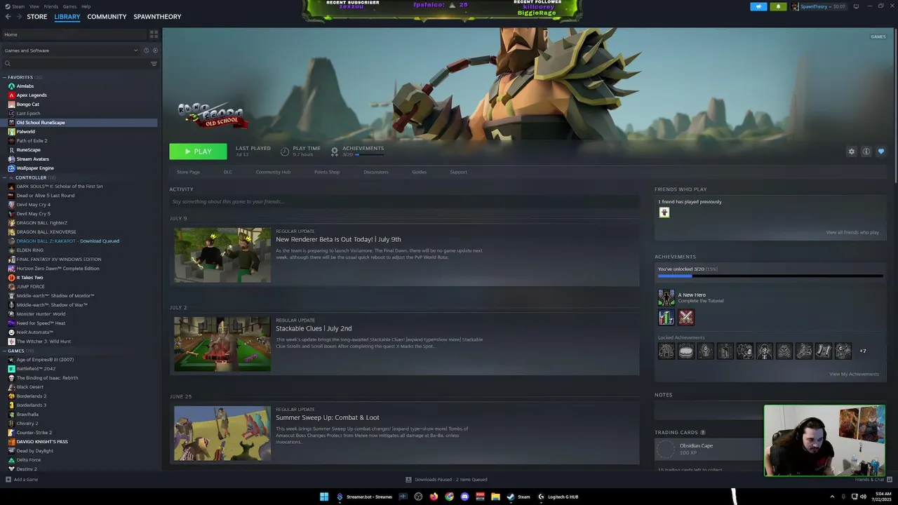The image size is (898, 505).
Task: Open the Points Shop tab
Action: tap(327, 172)
